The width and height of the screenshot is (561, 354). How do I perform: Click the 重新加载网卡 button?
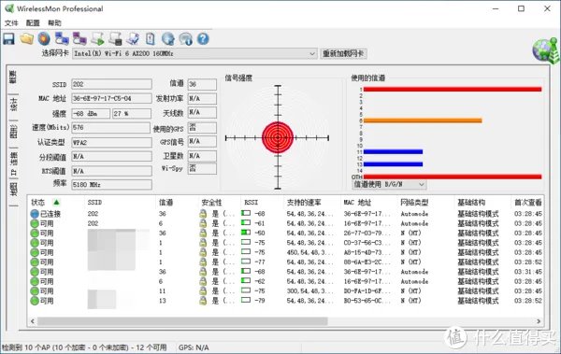[343, 53]
